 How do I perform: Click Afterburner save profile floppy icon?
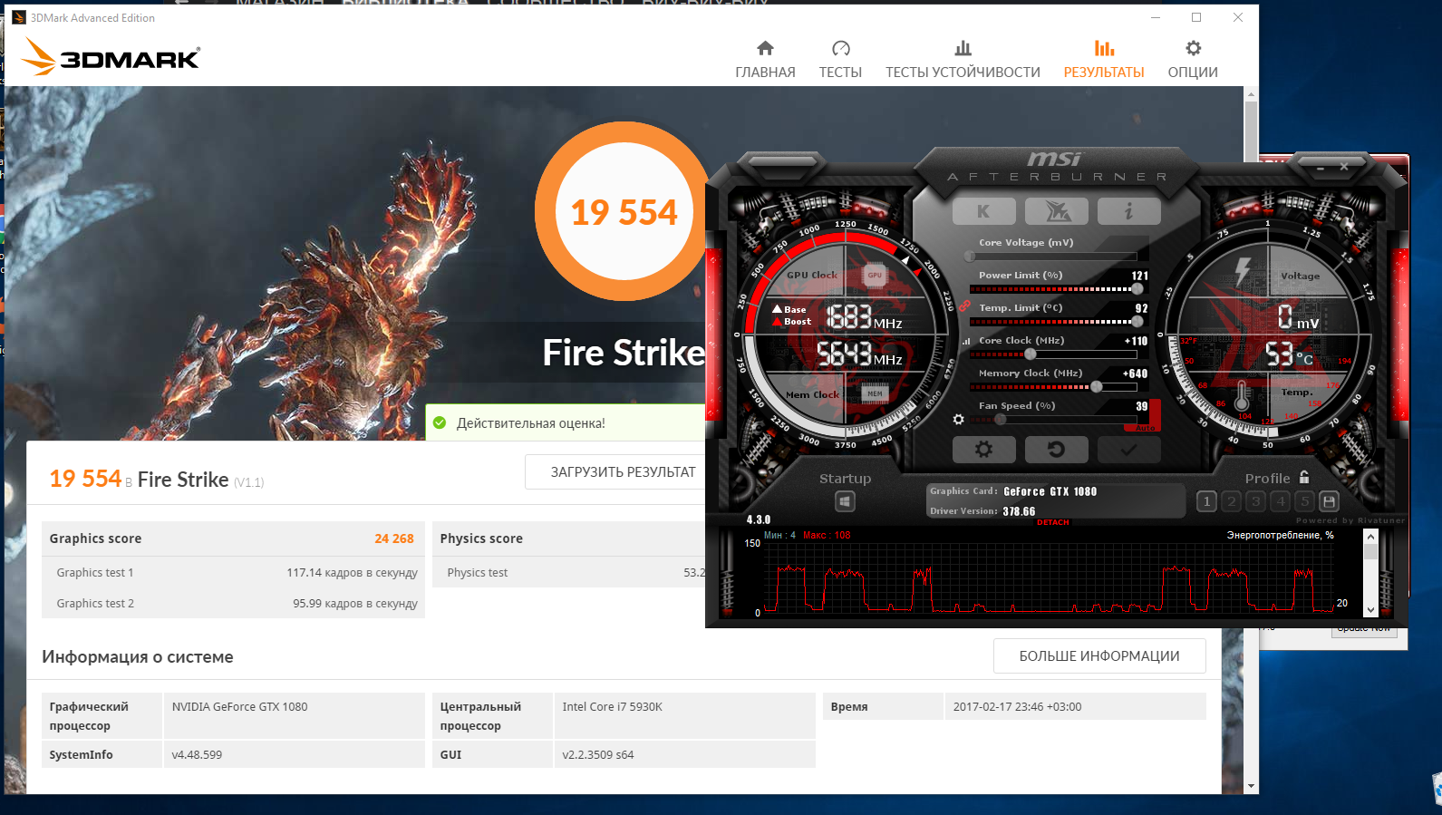[x=1329, y=501]
